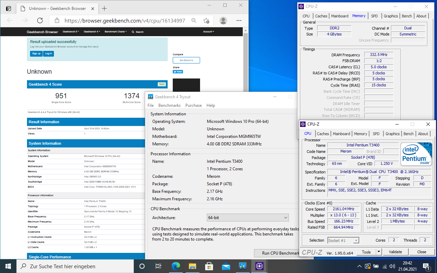This screenshot has width=437, height=273.
Task: Select Graphics tab in back CPU-Z window
Action: click(391, 16)
